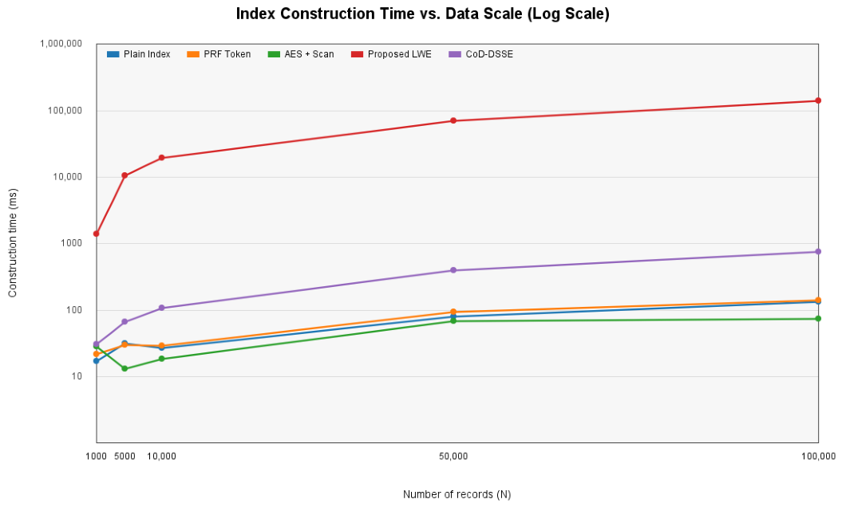Viewport: 842px width, 507px height.
Task: Click the green AES + Scan point at 5000 records
Action: pyautogui.click(x=125, y=368)
